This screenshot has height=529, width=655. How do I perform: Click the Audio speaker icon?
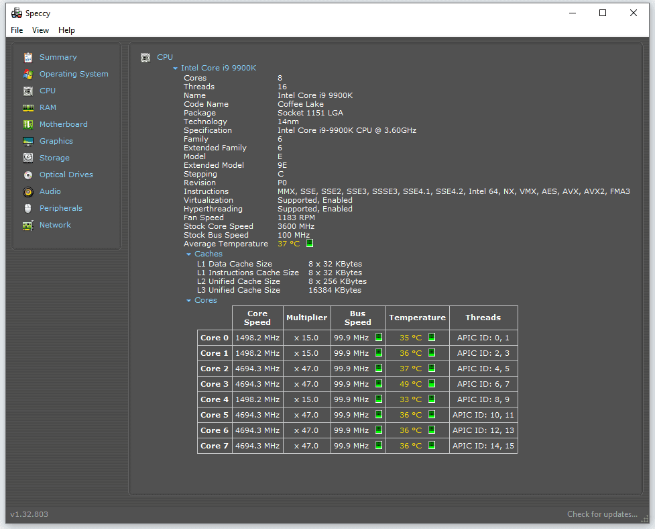(x=28, y=192)
